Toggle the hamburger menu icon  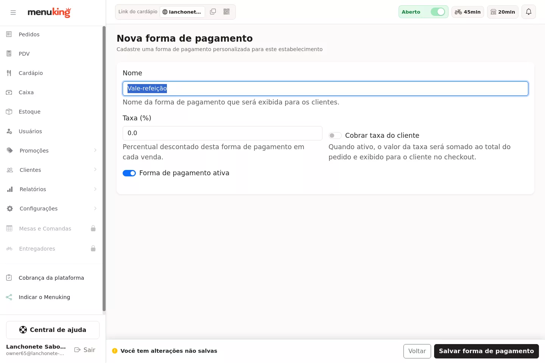point(13,12)
